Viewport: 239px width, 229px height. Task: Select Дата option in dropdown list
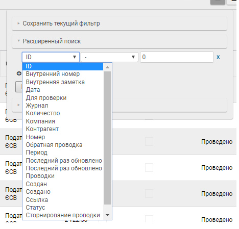click(x=33, y=90)
